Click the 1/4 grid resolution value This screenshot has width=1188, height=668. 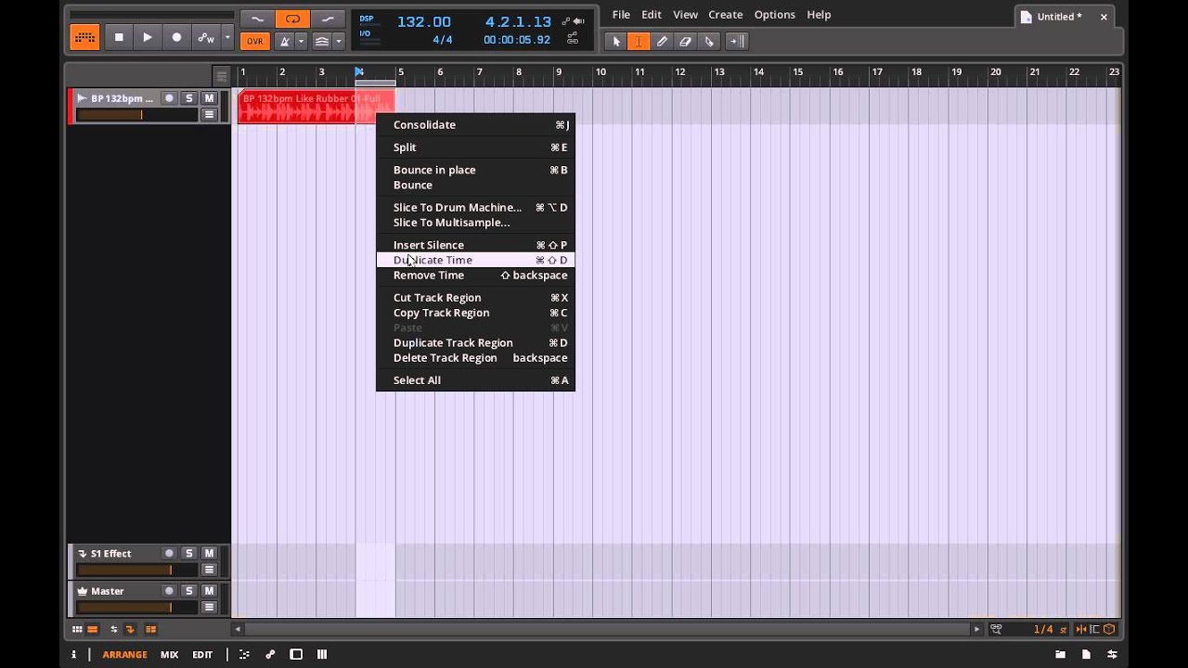1043,629
